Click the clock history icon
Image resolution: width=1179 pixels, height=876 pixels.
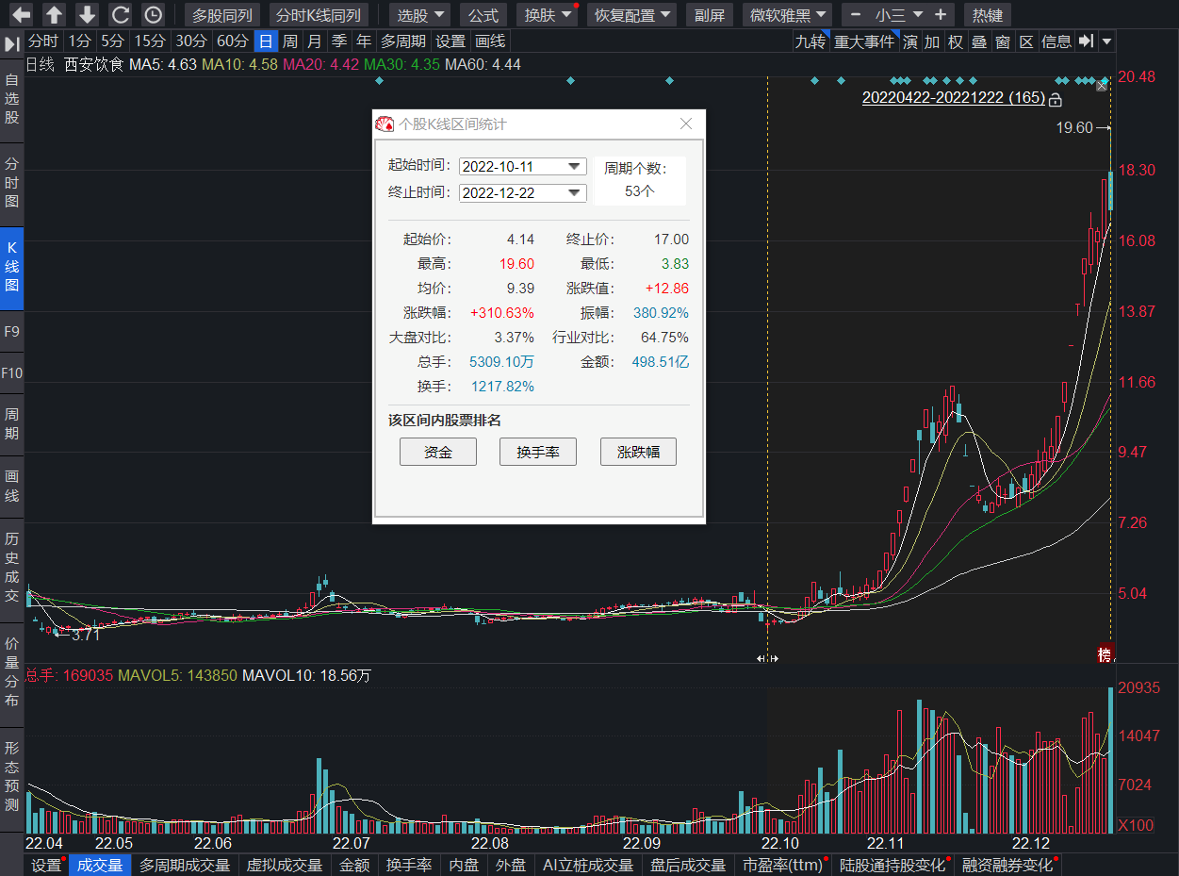(x=153, y=15)
